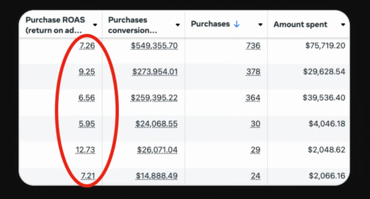Select the $26,071.04 conversion value
Image resolution: width=370 pixels, height=199 pixels.
(157, 150)
